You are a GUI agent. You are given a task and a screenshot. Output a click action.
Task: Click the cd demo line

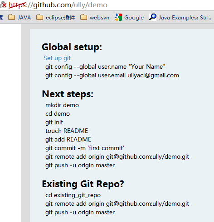click(x=58, y=113)
